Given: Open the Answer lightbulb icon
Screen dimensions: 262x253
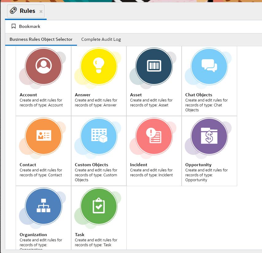Looking at the screenshot, I should 98,67.
